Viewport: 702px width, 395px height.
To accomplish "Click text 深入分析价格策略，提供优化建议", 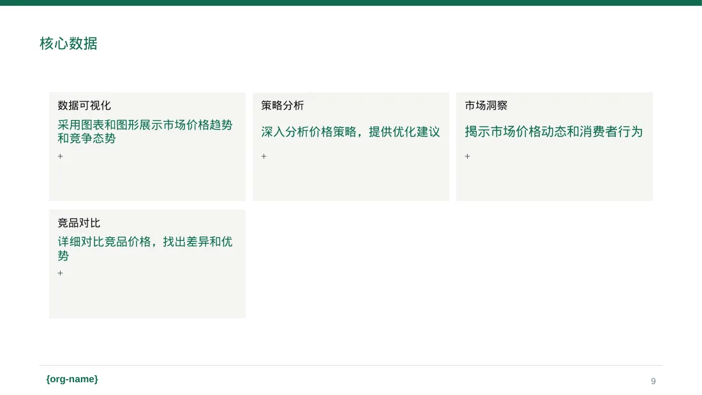I will click(350, 131).
